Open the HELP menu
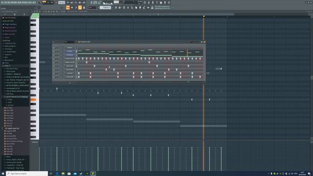The width and height of the screenshot is (313, 176). tap(35, 2)
